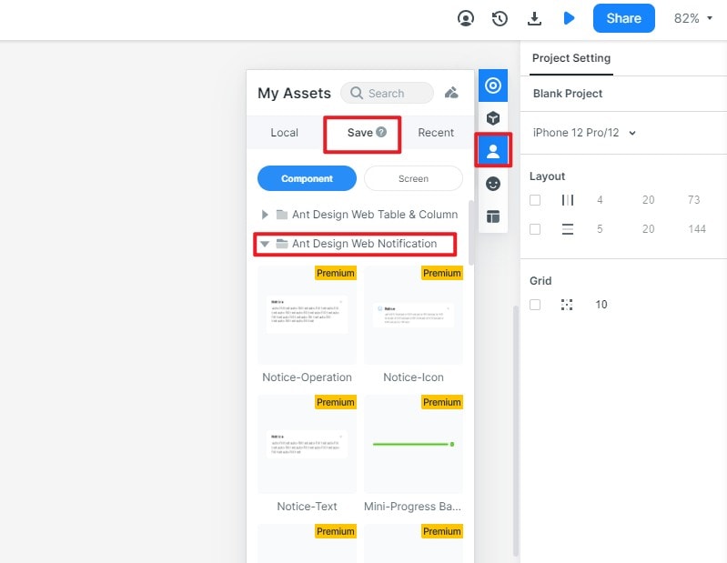Click the Notice-Operation name label
The height and width of the screenshot is (563, 727).
tap(307, 377)
